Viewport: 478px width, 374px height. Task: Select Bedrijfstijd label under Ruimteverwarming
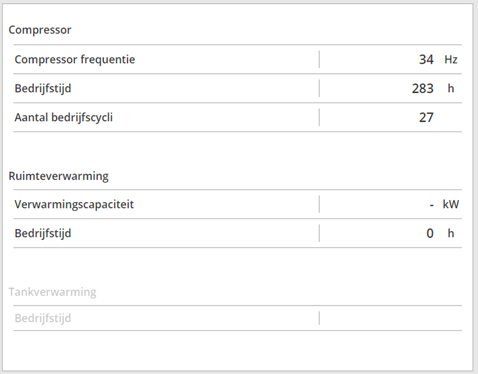pyautogui.click(x=43, y=233)
